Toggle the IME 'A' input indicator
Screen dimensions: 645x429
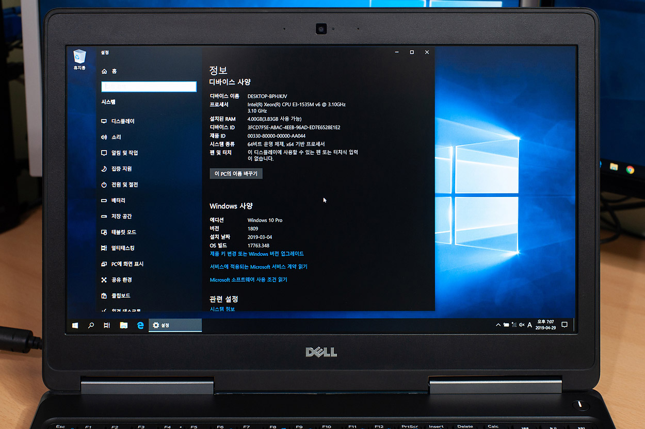tap(530, 325)
